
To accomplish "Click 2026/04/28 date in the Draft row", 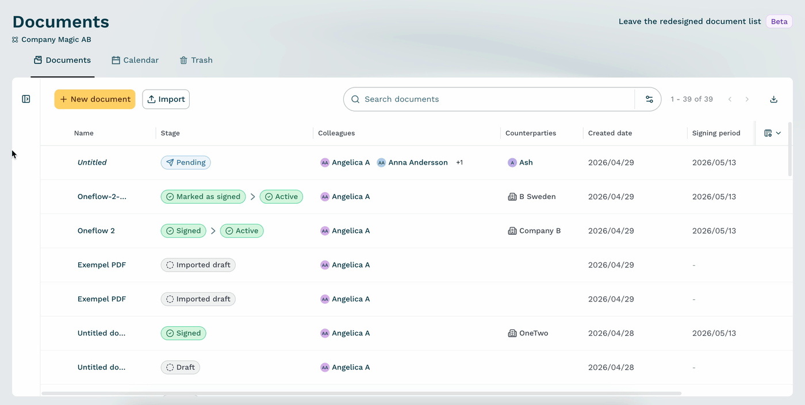I will pos(611,367).
